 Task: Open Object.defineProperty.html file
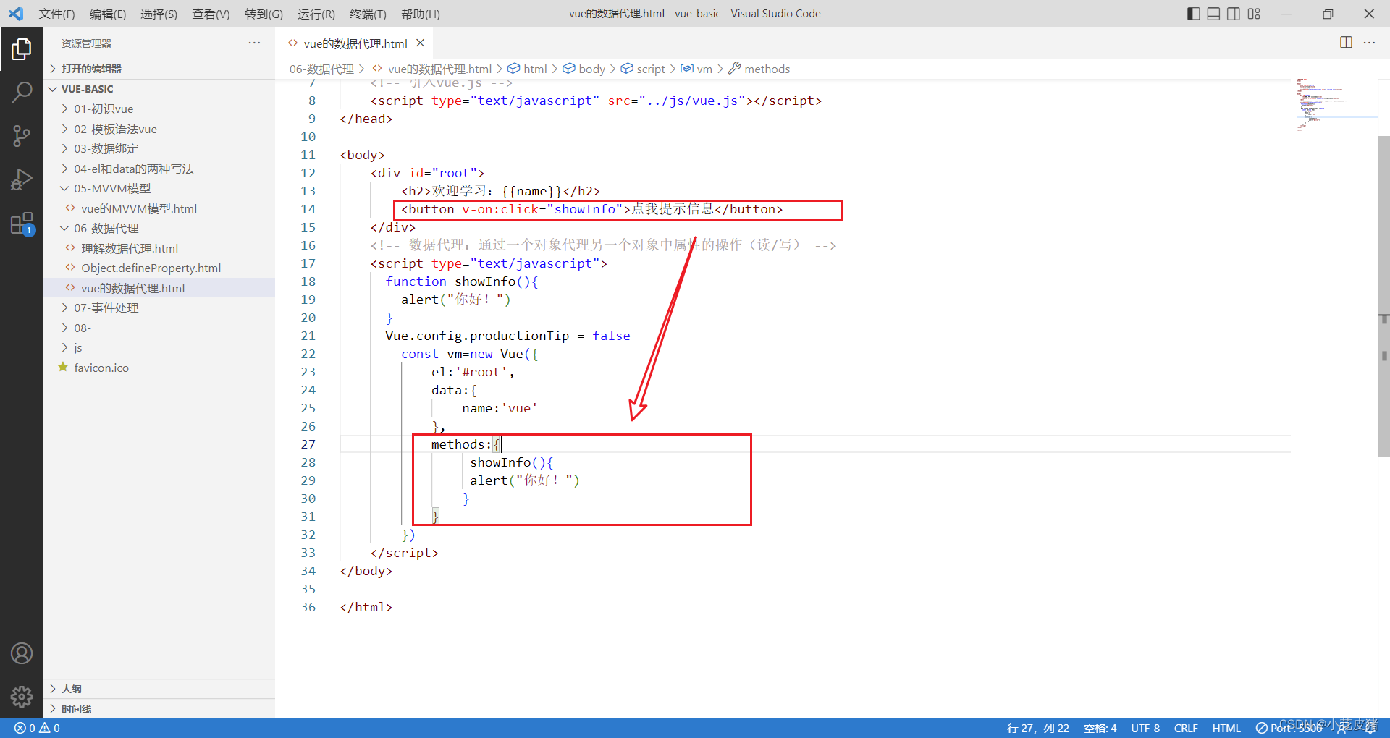(x=159, y=268)
